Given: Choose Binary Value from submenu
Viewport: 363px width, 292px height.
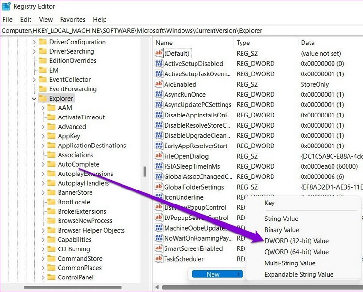Looking at the screenshot, I should 282,230.
